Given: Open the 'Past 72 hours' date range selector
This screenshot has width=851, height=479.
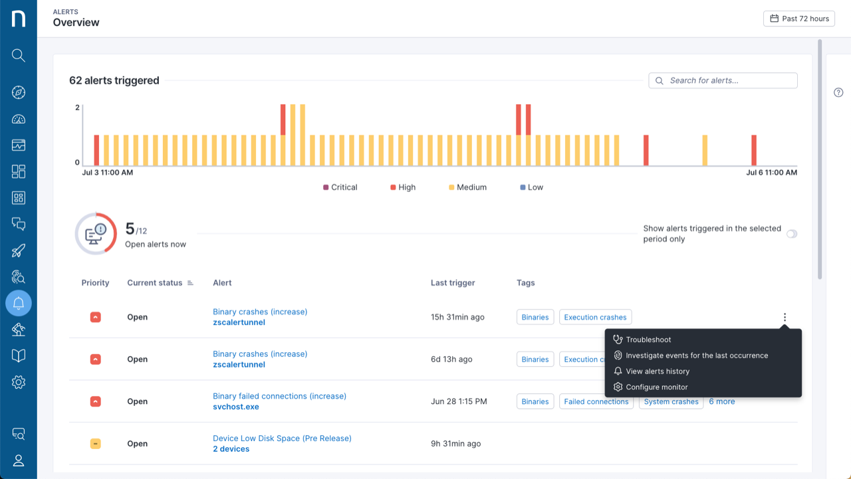Looking at the screenshot, I should point(798,18).
